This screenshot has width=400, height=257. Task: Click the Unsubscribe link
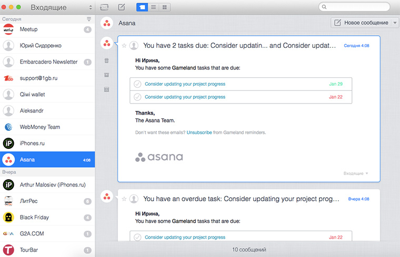point(199,132)
